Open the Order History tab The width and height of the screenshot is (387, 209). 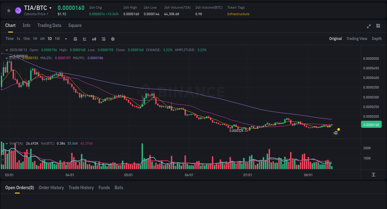pyautogui.click(x=51, y=187)
